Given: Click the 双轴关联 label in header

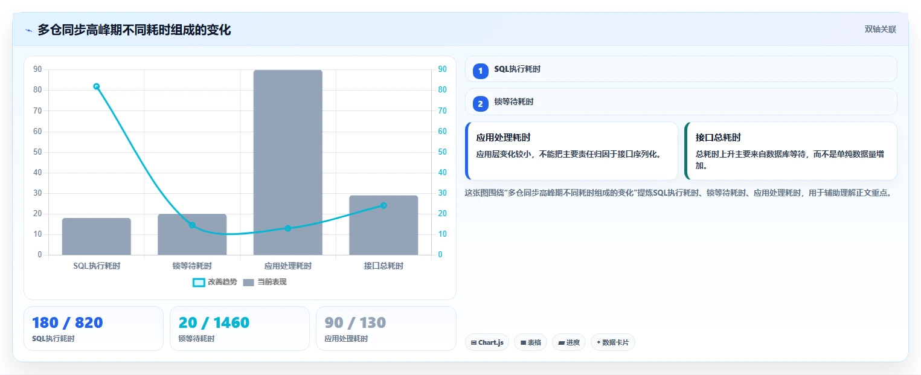Looking at the screenshot, I should coord(881,30).
